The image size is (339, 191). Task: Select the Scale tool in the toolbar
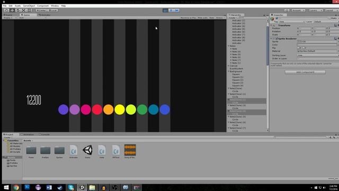[x=23, y=10]
